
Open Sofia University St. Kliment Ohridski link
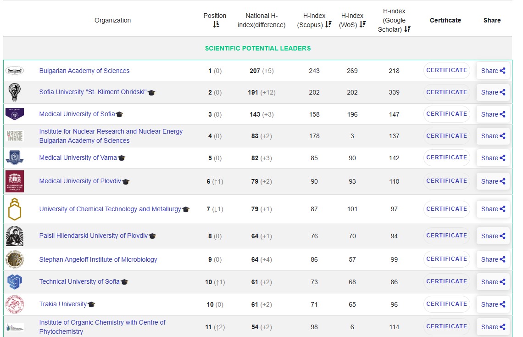point(93,92)
